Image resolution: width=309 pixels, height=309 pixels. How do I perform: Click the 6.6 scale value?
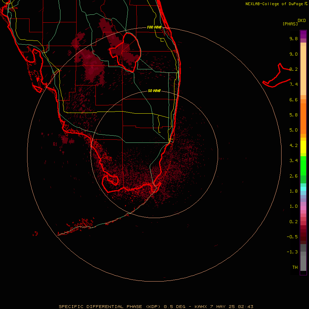[294, 100]
